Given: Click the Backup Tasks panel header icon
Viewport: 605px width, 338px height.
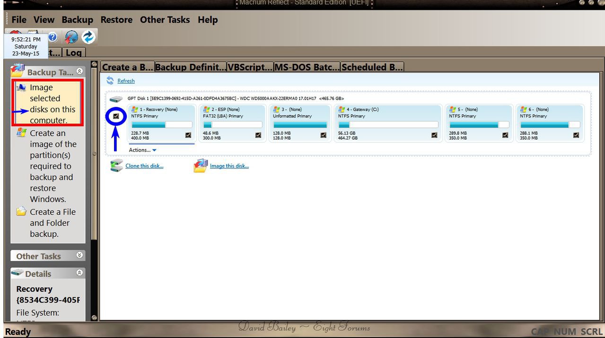Looking at the screenshot, I should click(17, 71).
